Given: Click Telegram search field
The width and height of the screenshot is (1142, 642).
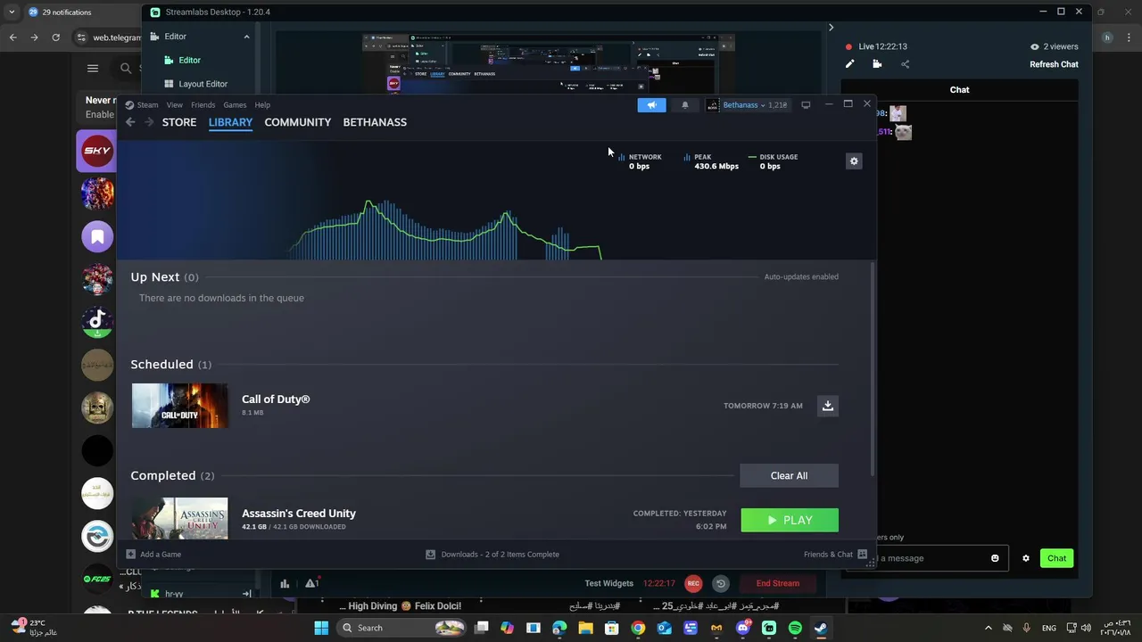Looking at the screenshot, I should pyautogui.click(x=128, y=68).
